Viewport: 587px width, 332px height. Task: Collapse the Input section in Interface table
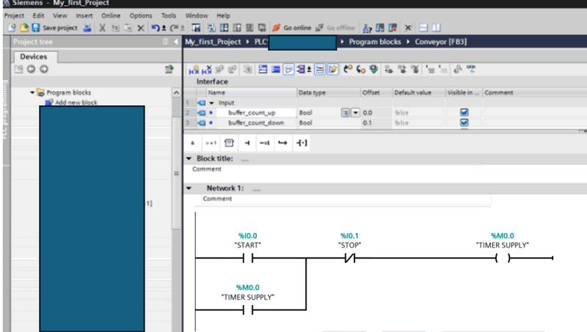(x=211, y=103)
